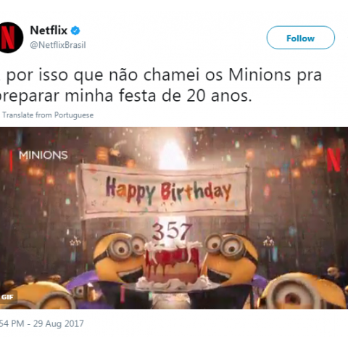Click the GIF badge on the media
The width and height of the screenshot is (348, 348).
[x=7, y=297]
